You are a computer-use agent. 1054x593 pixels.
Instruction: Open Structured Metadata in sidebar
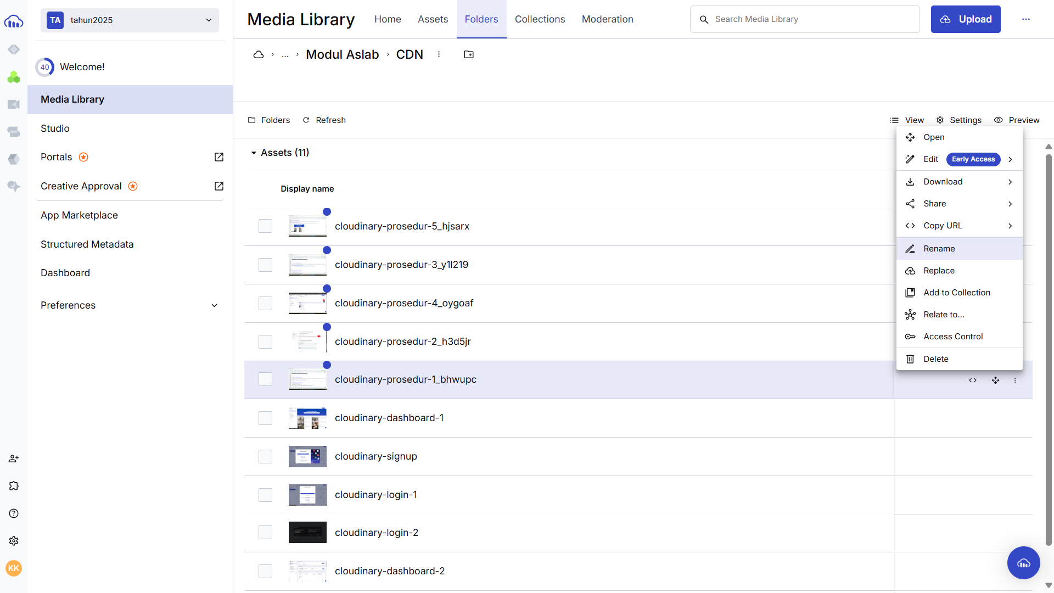click(x=87, y=244)
